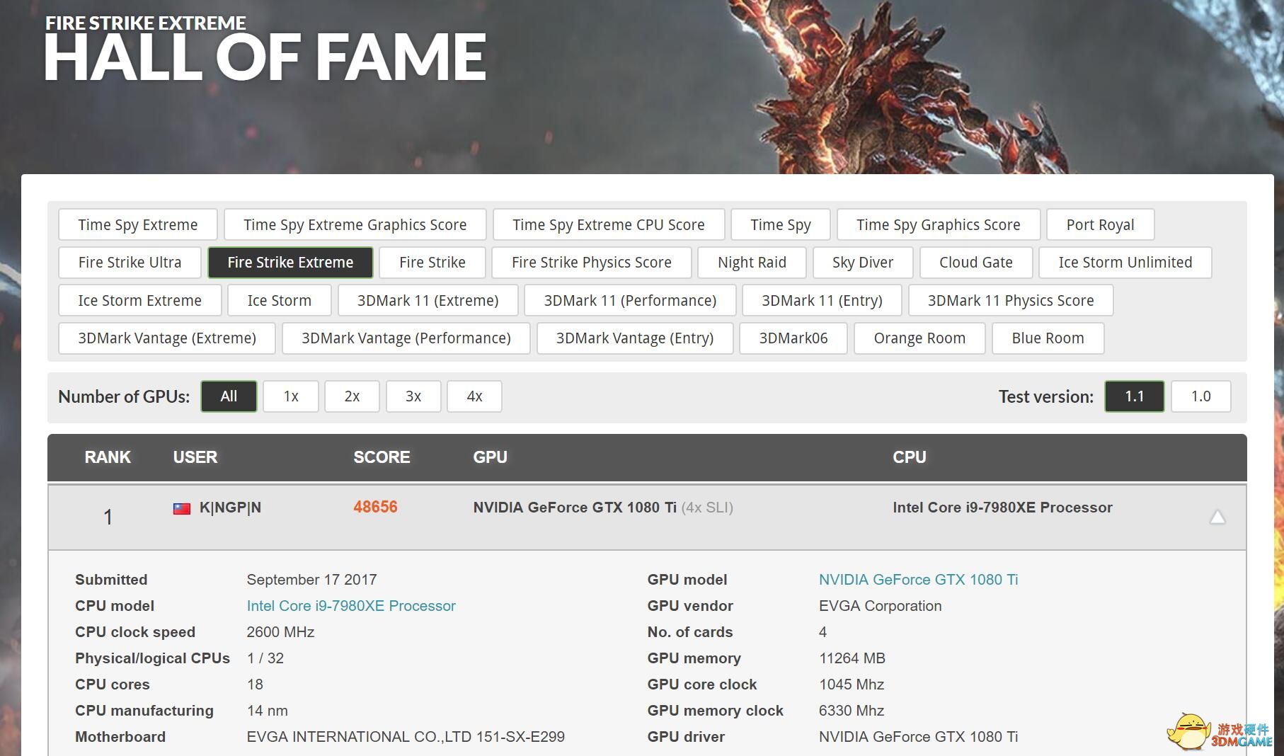Open the Ice Storm tab
Viewport: 1284px width, 756px height.
point(280,300)
